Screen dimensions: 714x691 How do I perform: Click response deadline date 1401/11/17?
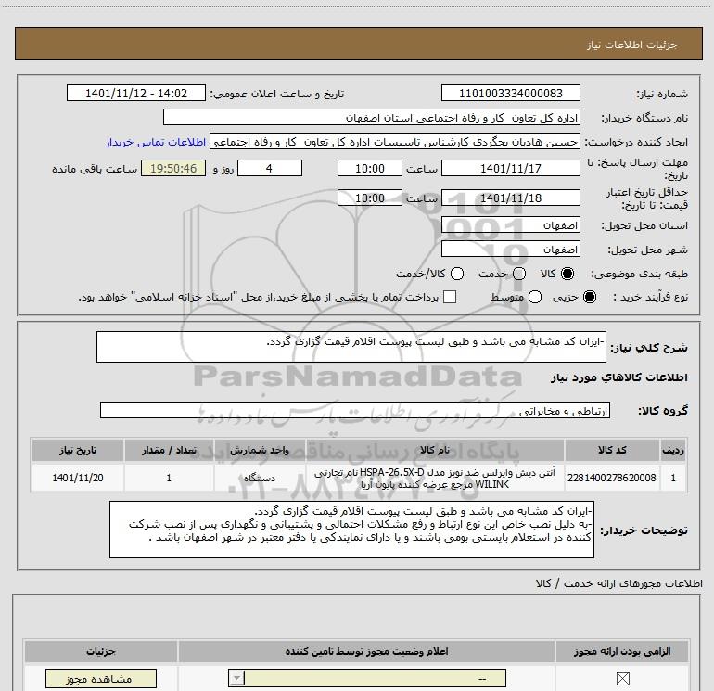tap(510, 169)
